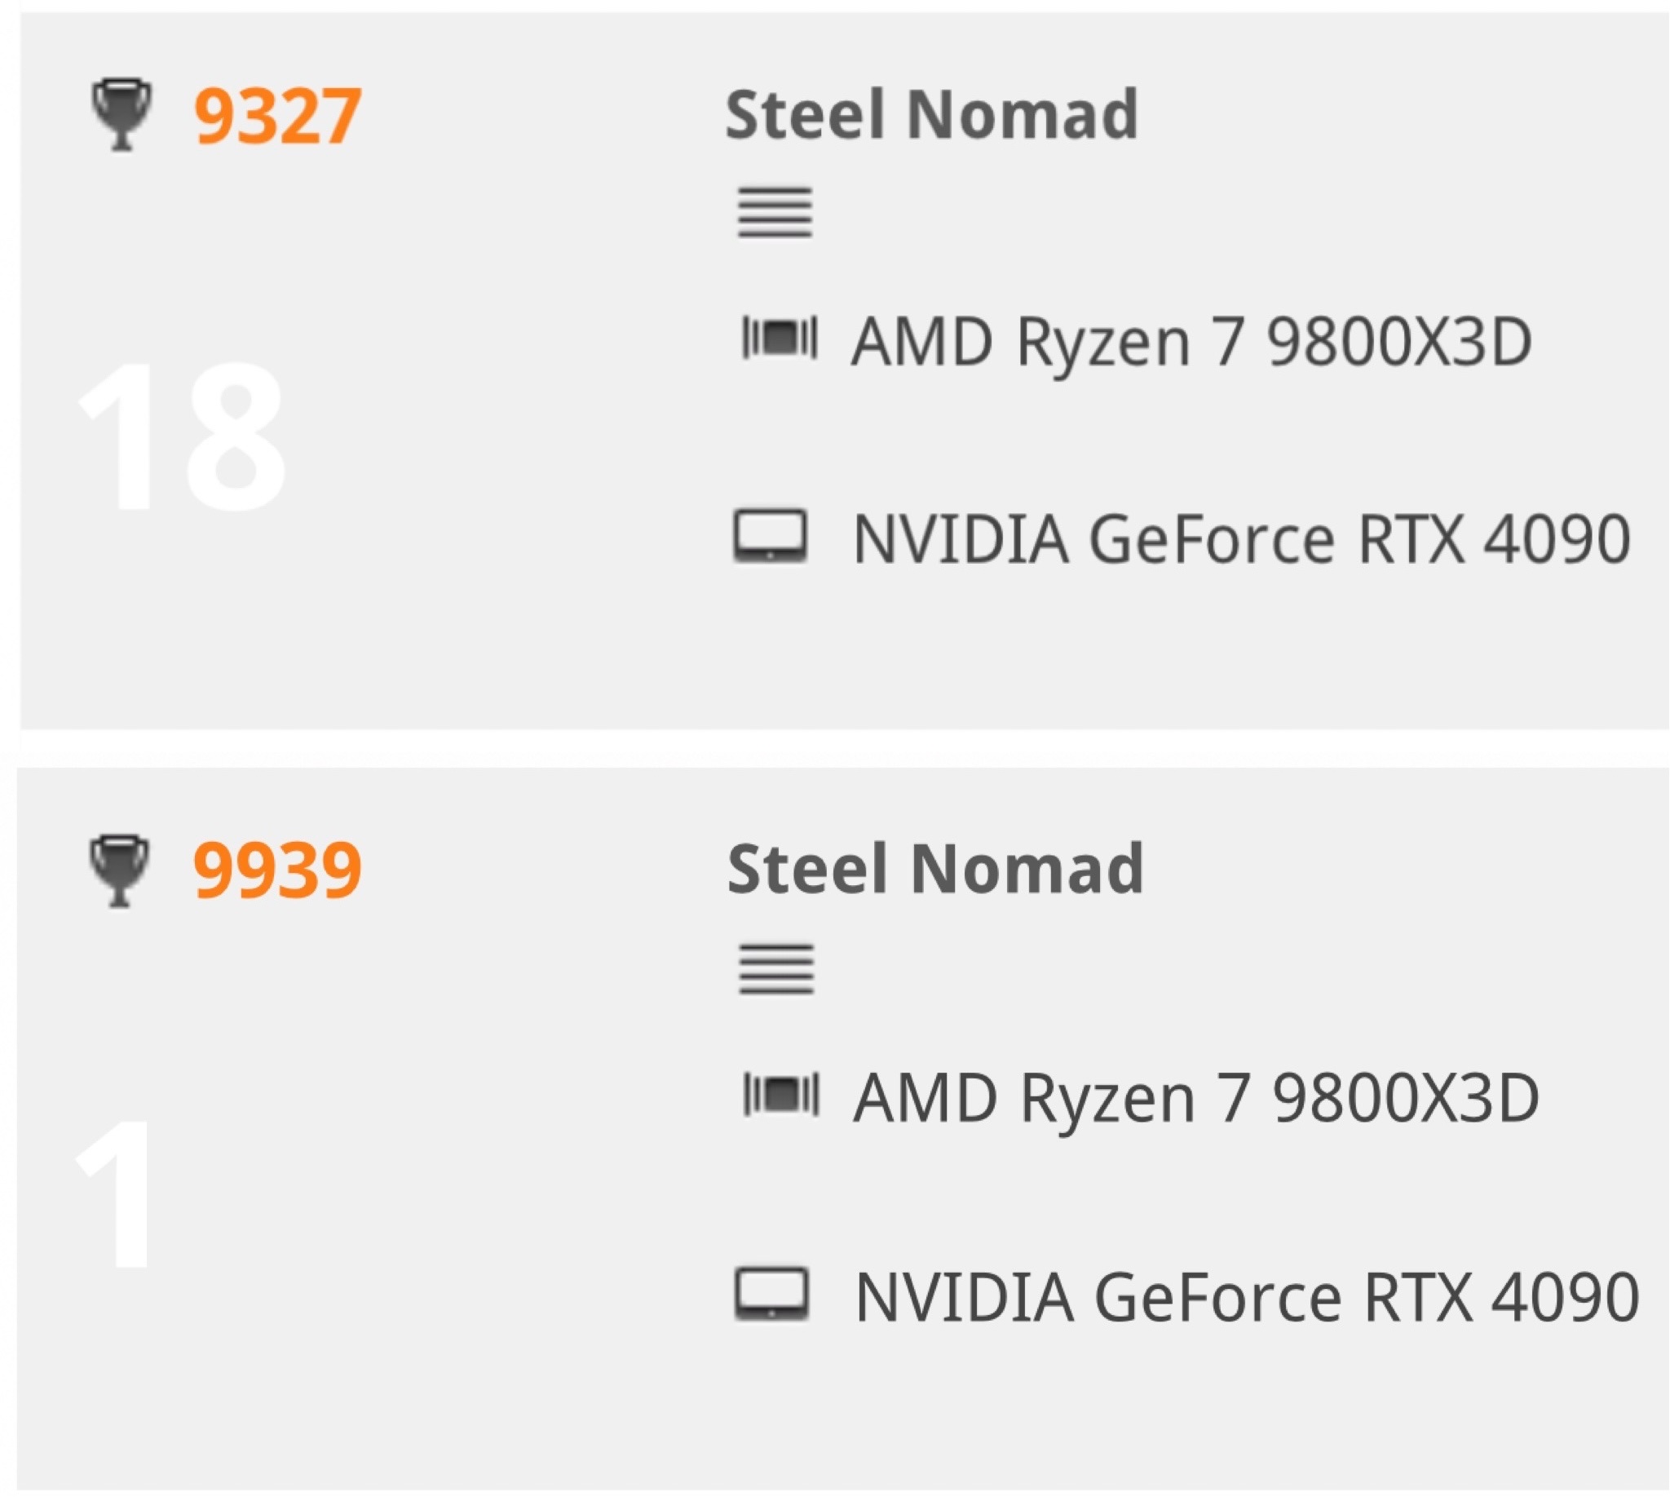Click the trophy icon beside score 9327
Viewport: 1670px width, 1501px height.
(121, 114)
